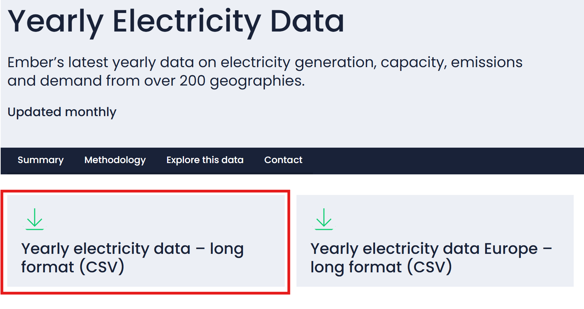
Task: Go to Explore this data tab
Action: 205,160
